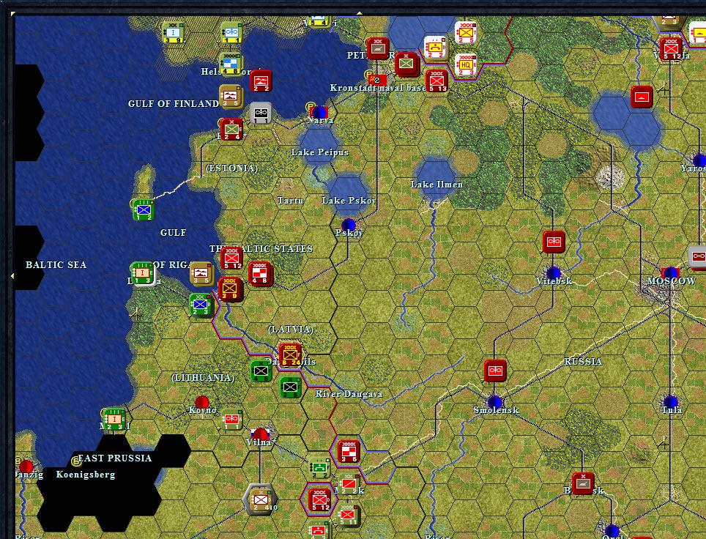Select the Pskov city marker
The height and width of the screenshot is (539, 706).
coord(349,226)
